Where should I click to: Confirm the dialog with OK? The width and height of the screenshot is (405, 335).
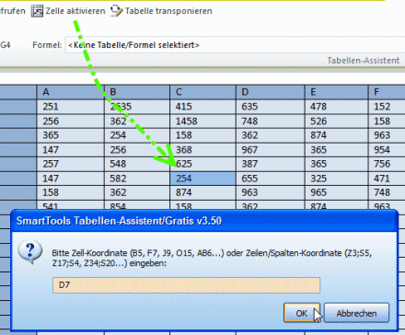[x=302, y=313]
